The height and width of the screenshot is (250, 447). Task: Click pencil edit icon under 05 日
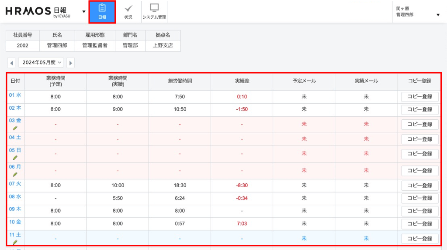click(15, 158)
